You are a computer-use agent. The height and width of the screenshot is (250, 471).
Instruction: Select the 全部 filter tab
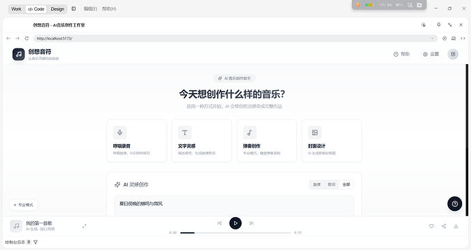pyautogui.click(x=346, y=184)
